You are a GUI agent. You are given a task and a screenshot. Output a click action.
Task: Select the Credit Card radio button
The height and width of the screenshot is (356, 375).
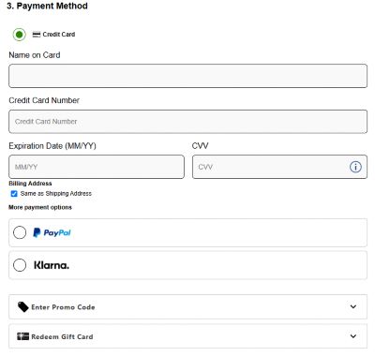coord(19,35)
